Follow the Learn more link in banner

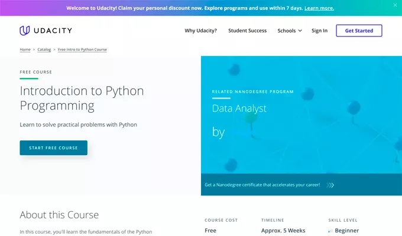(x=319, y=8)
